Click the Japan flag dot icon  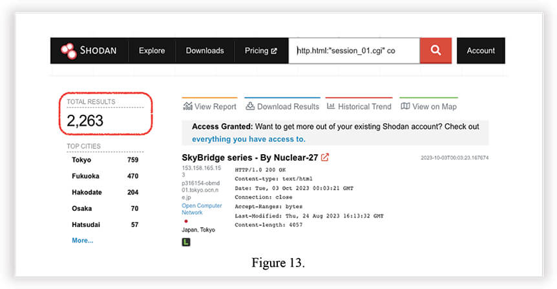[x=186, y=221]
